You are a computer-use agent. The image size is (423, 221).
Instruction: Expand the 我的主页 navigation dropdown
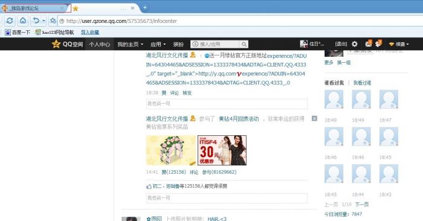point(131,44)
